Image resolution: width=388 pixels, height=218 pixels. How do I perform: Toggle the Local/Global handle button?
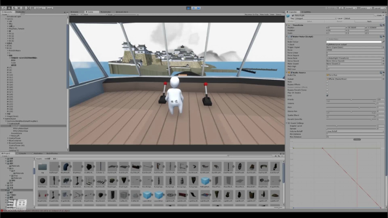48,8
